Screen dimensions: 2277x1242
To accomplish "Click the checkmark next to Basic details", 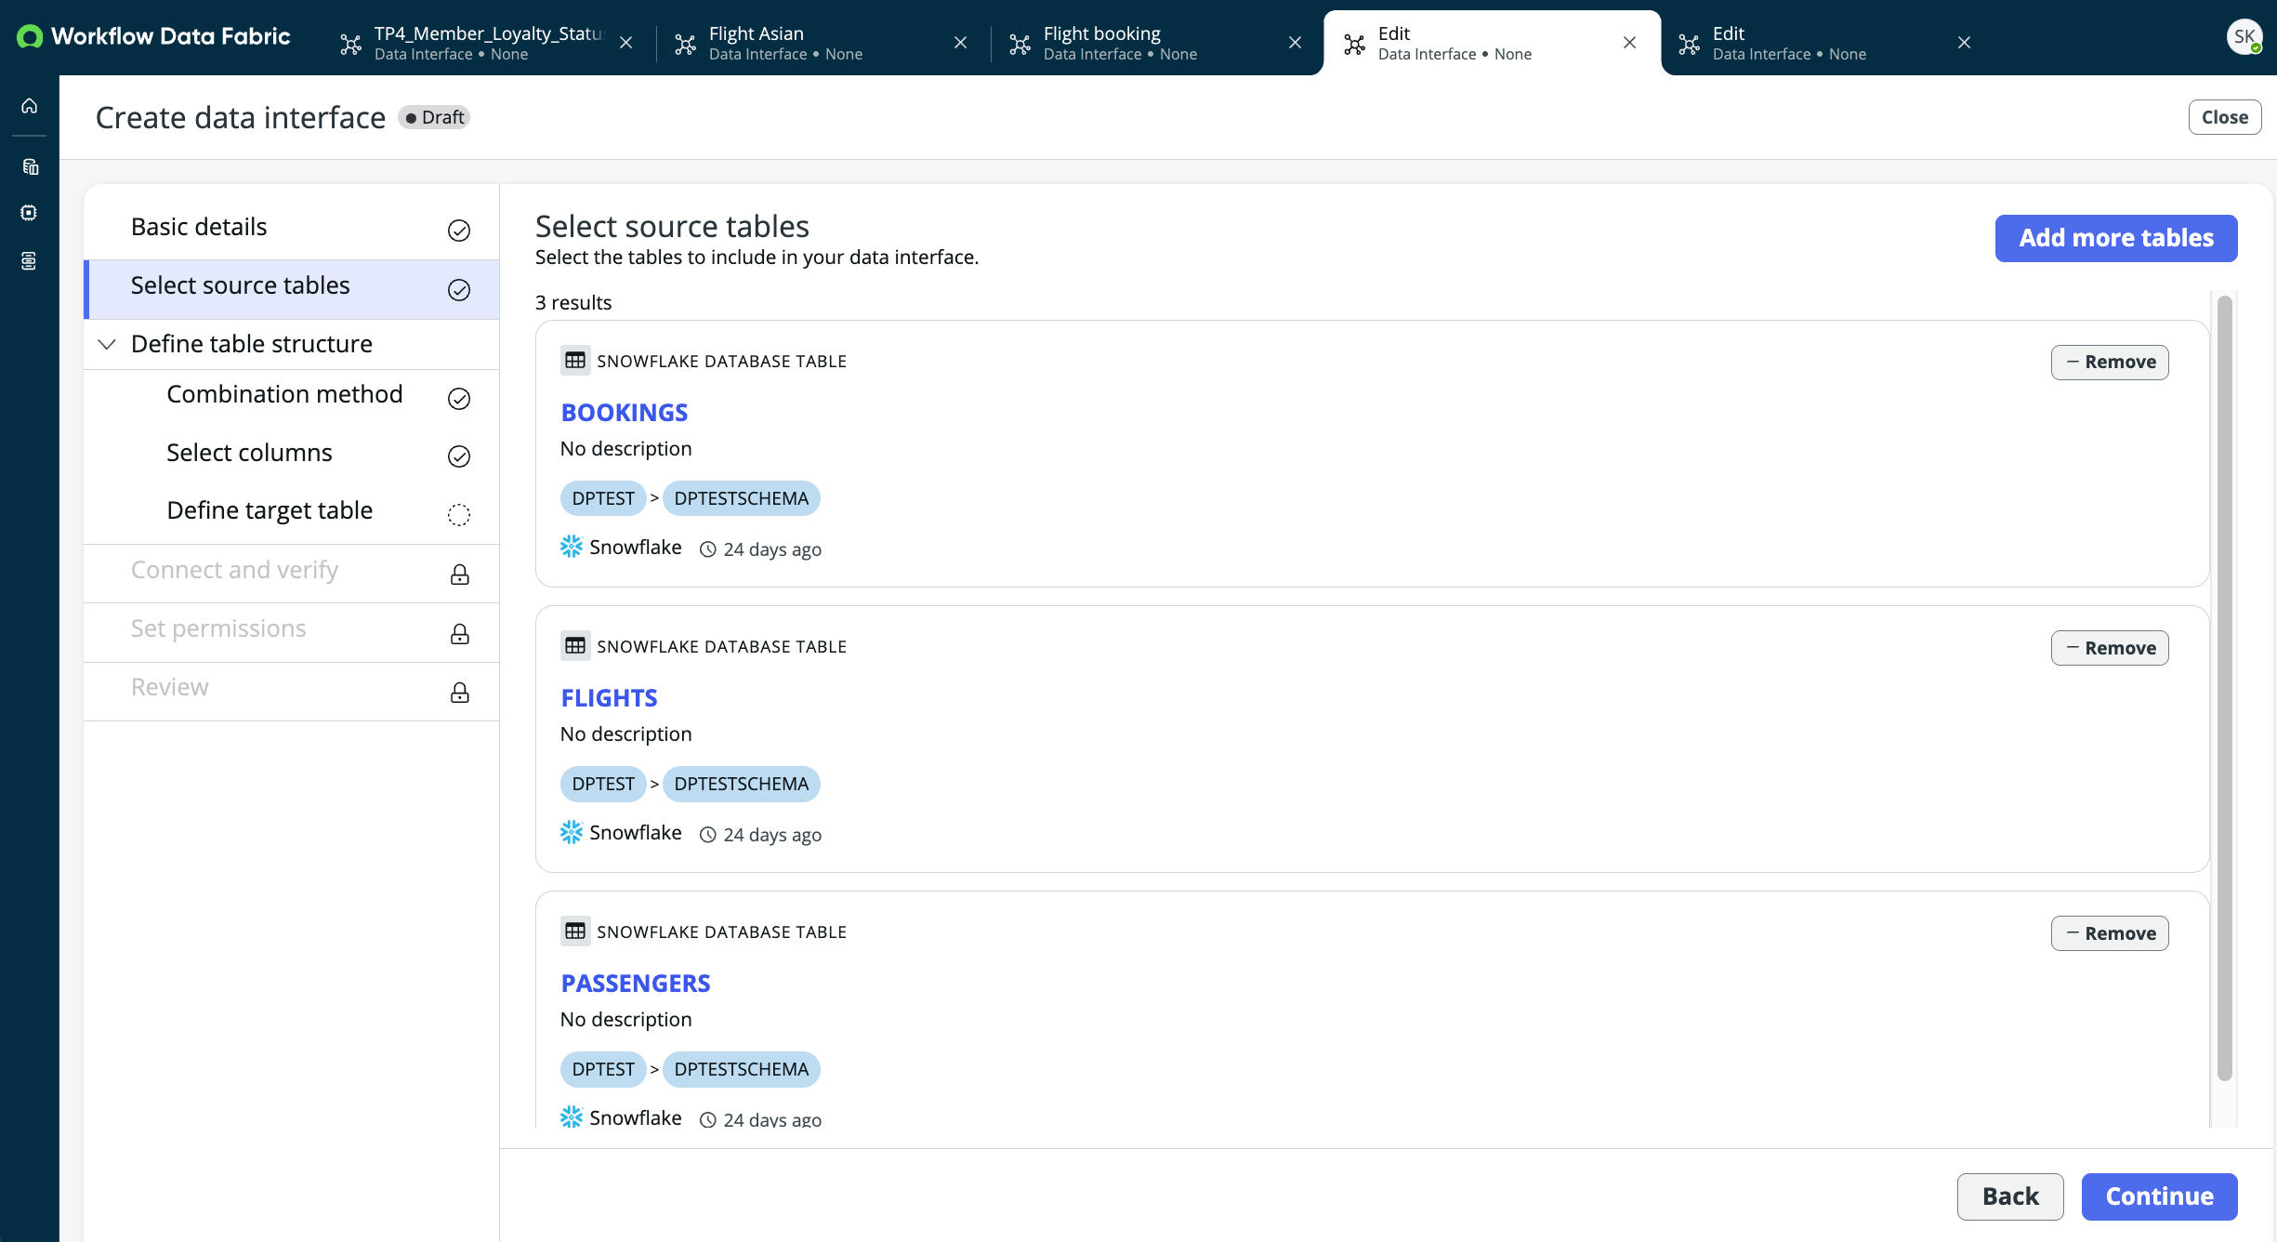I will click(x=459, y=231).
